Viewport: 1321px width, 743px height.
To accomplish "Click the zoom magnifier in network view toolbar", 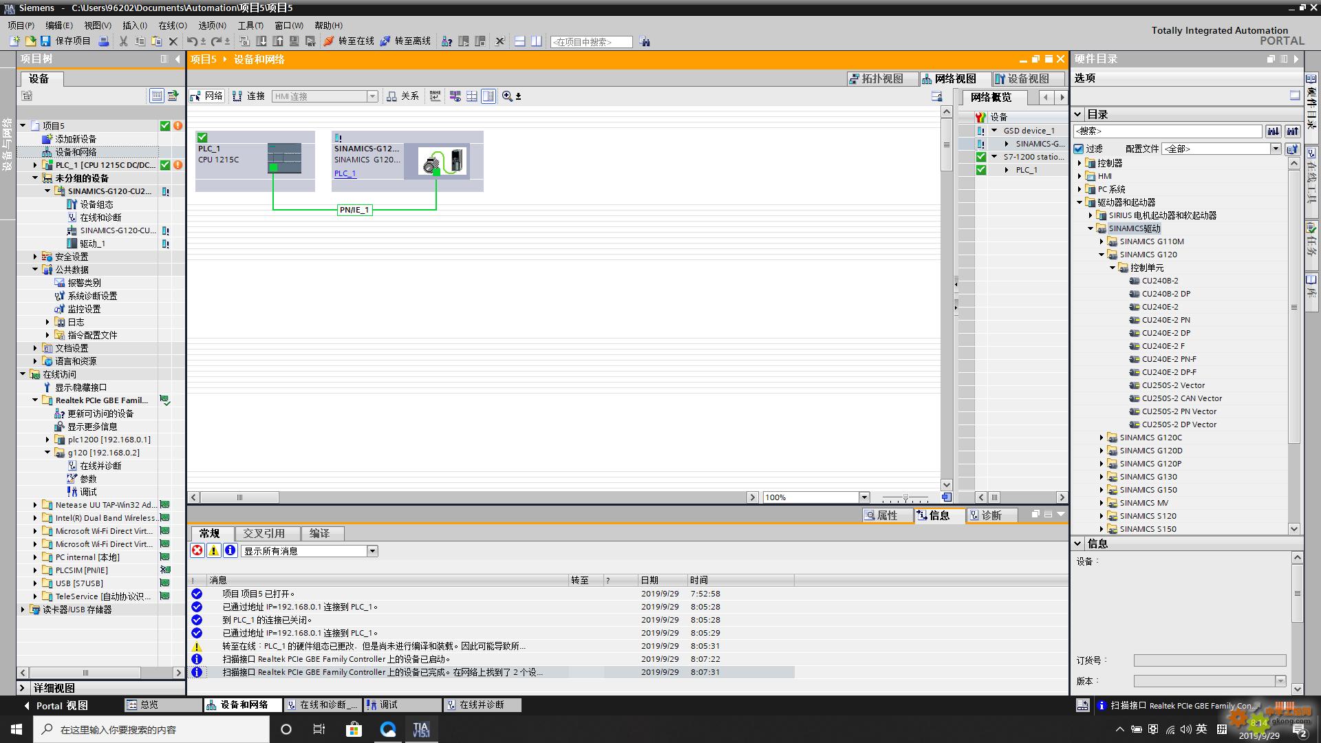I will [x=507, y=96].
